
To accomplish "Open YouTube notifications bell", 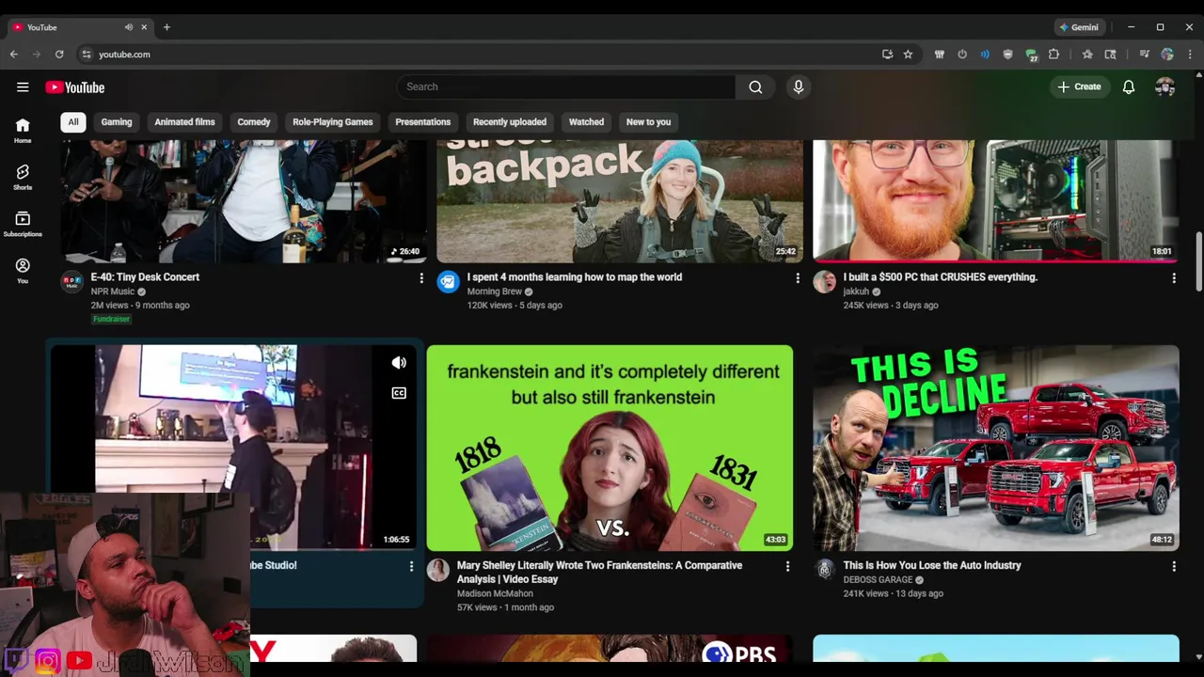I will point(1129,87).
